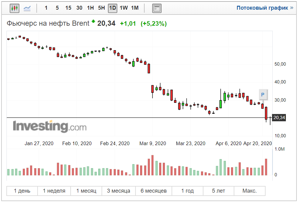
Task: Select the 5H interval
Action: (x=102, y=8)
